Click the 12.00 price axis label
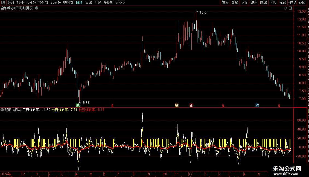 point(301,19)
